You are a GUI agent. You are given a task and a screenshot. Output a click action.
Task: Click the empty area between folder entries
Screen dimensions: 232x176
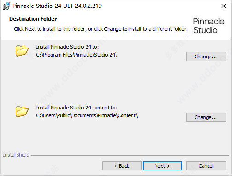(x=107, y=81)
